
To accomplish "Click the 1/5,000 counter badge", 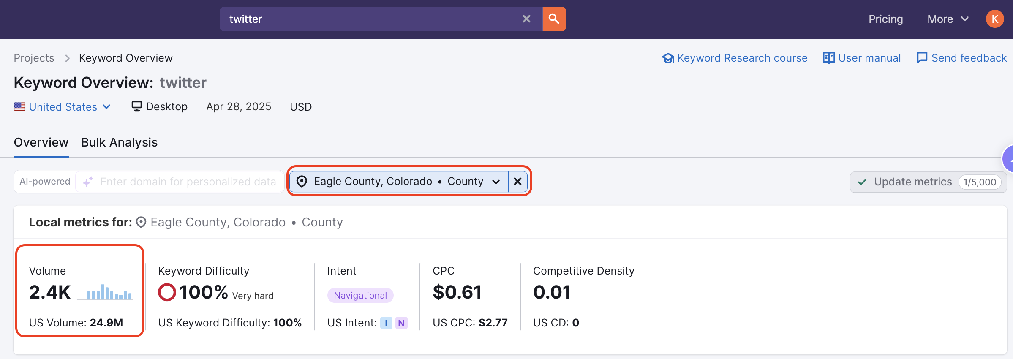I will 980,182.
